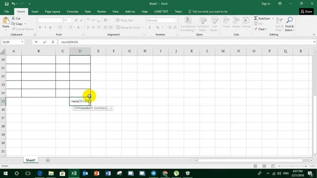317x178 pixels.
Task: Select row 15 header
Action: [3, 101]
